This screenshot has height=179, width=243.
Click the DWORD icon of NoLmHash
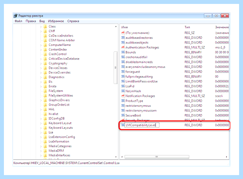[123, 91]
